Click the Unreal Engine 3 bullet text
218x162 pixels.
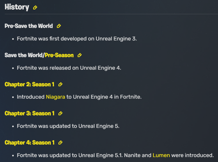pyautogui.click(x=77, y=39)
